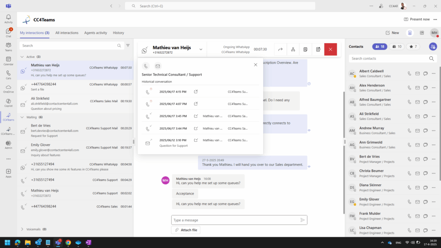Collapse the Mathieu van Heijs details dropdown
Screen dimensions: 441x248
tap(201, 49)
